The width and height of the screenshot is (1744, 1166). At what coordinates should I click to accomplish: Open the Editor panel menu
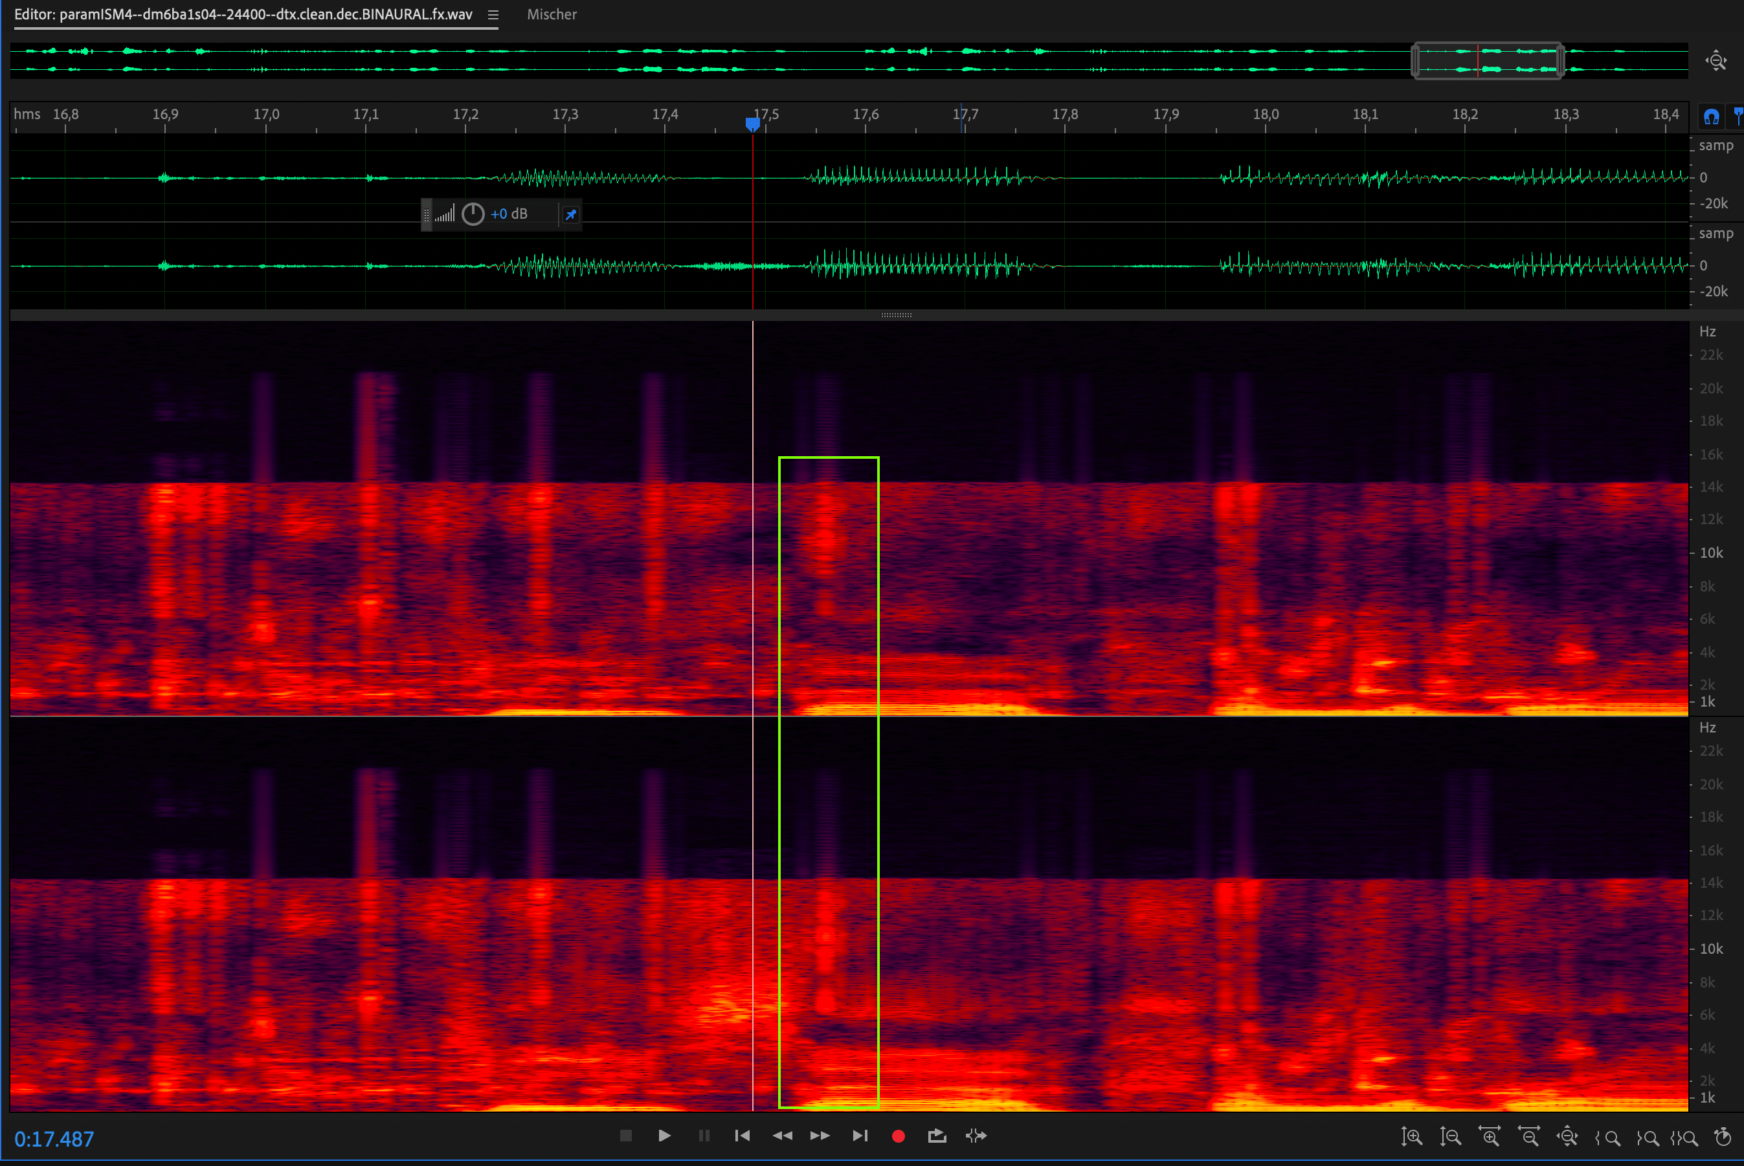(493, 15)
